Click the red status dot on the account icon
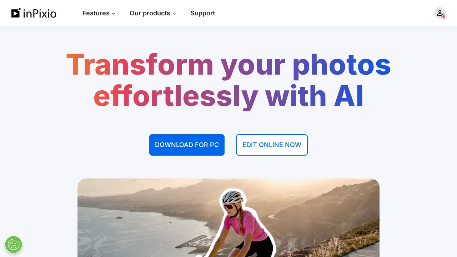 pyautogui.click(x=444, y=17)
